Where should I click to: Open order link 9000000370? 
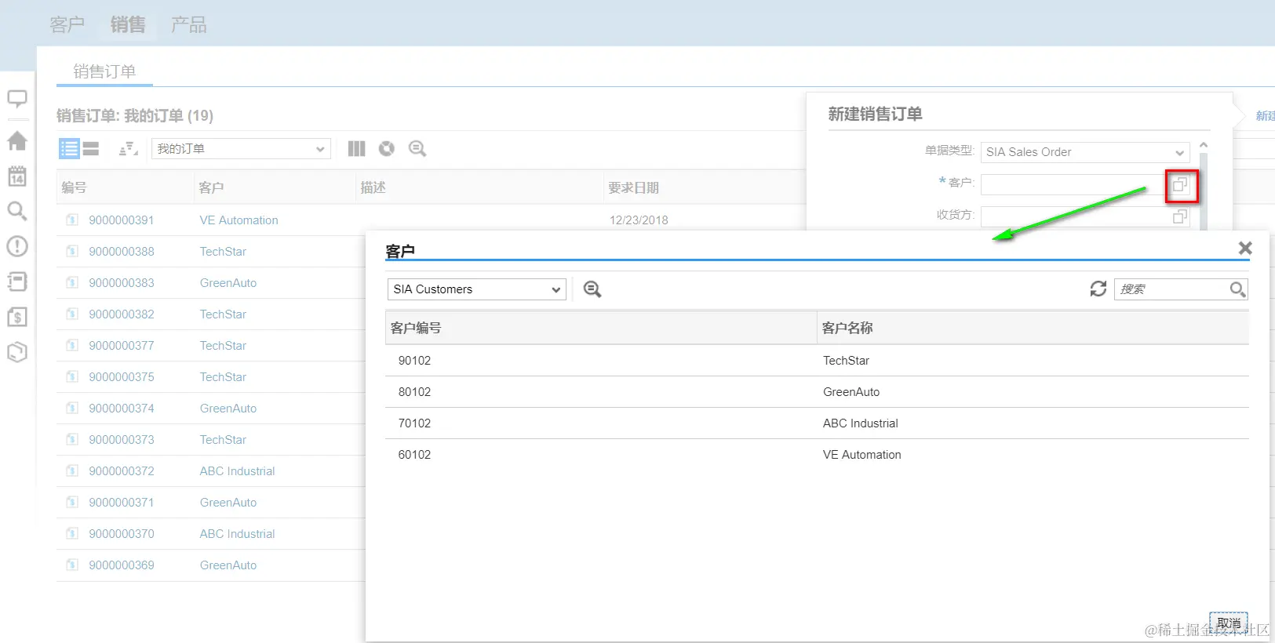(122, 534)
